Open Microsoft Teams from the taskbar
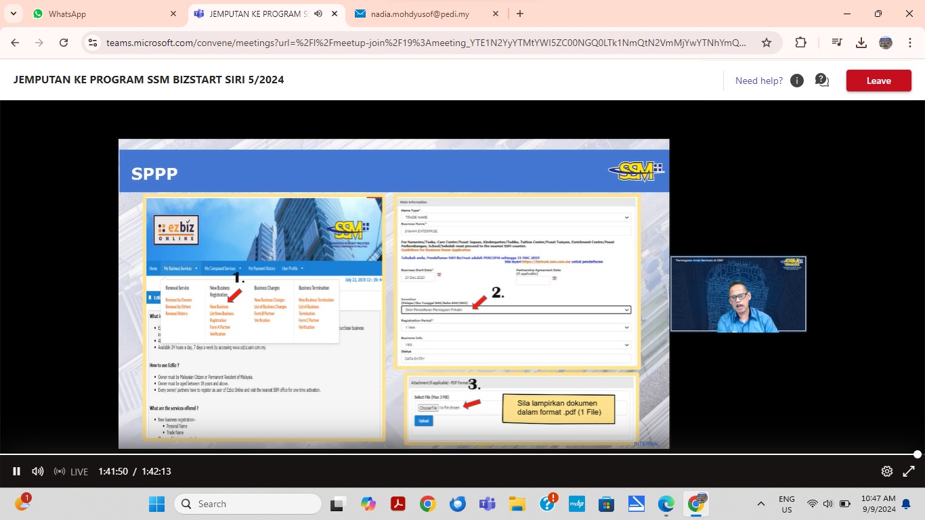 [x=487, y=504]
